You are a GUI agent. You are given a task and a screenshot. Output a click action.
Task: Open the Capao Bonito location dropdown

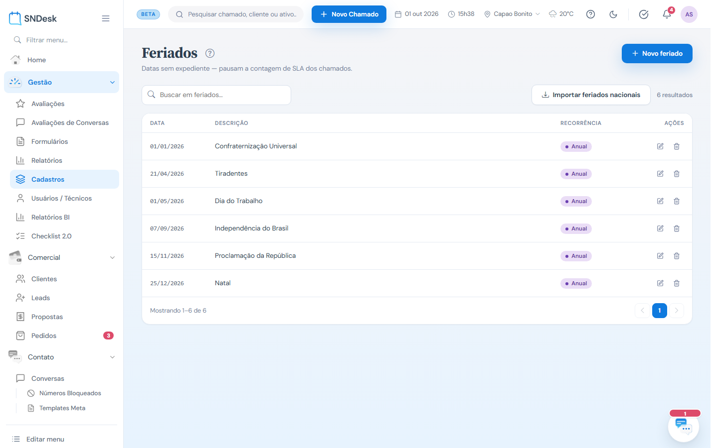pyautogui.click(x=512, y=14)
